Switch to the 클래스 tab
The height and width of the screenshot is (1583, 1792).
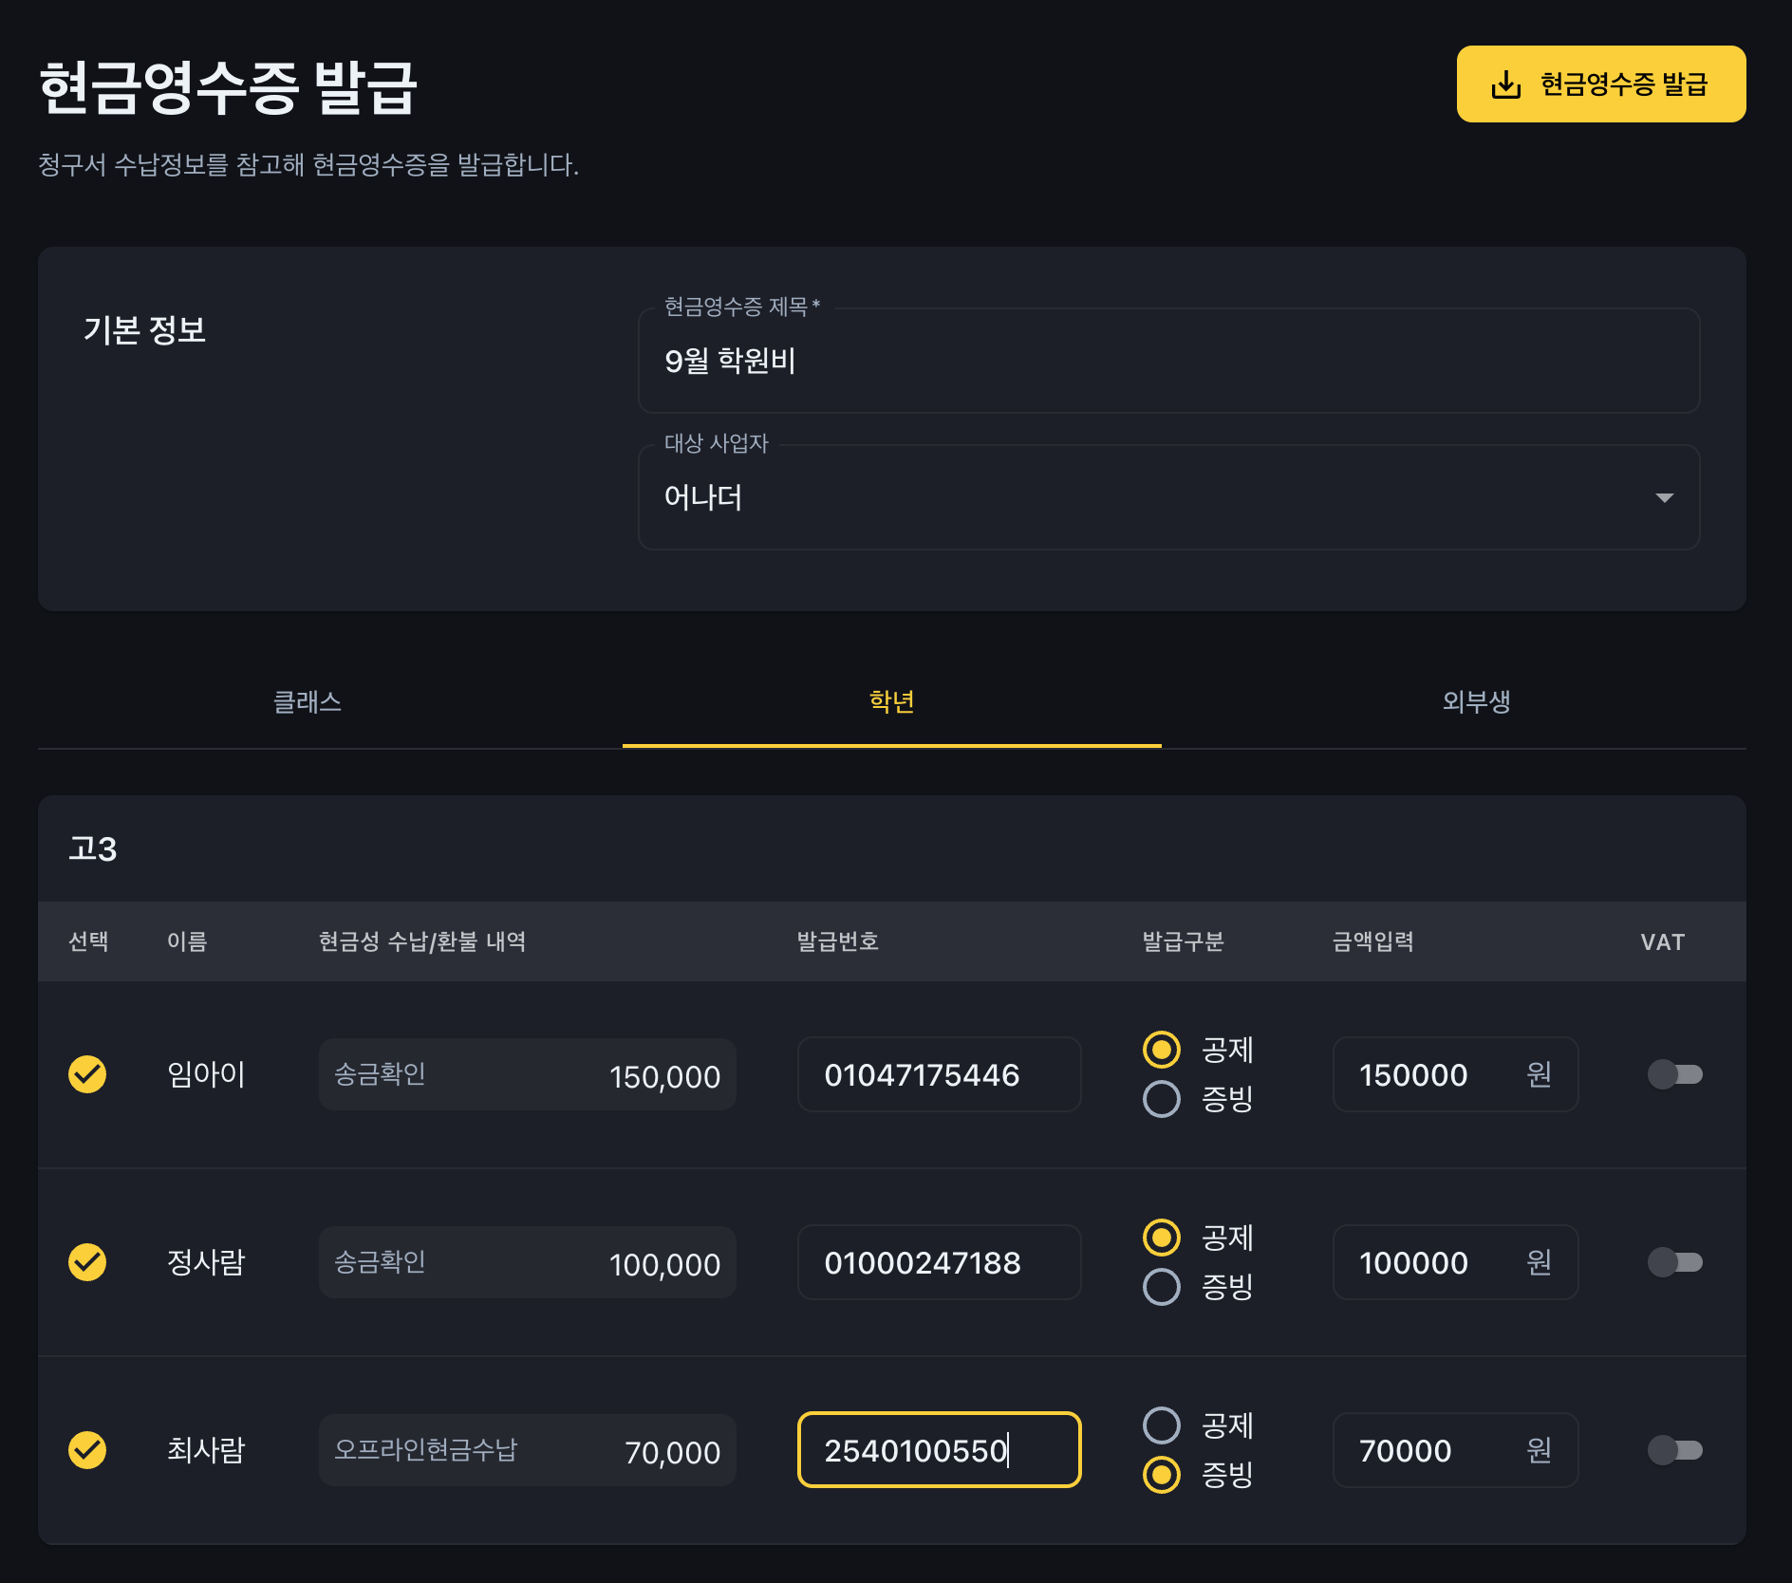click(x=308, y=702)
